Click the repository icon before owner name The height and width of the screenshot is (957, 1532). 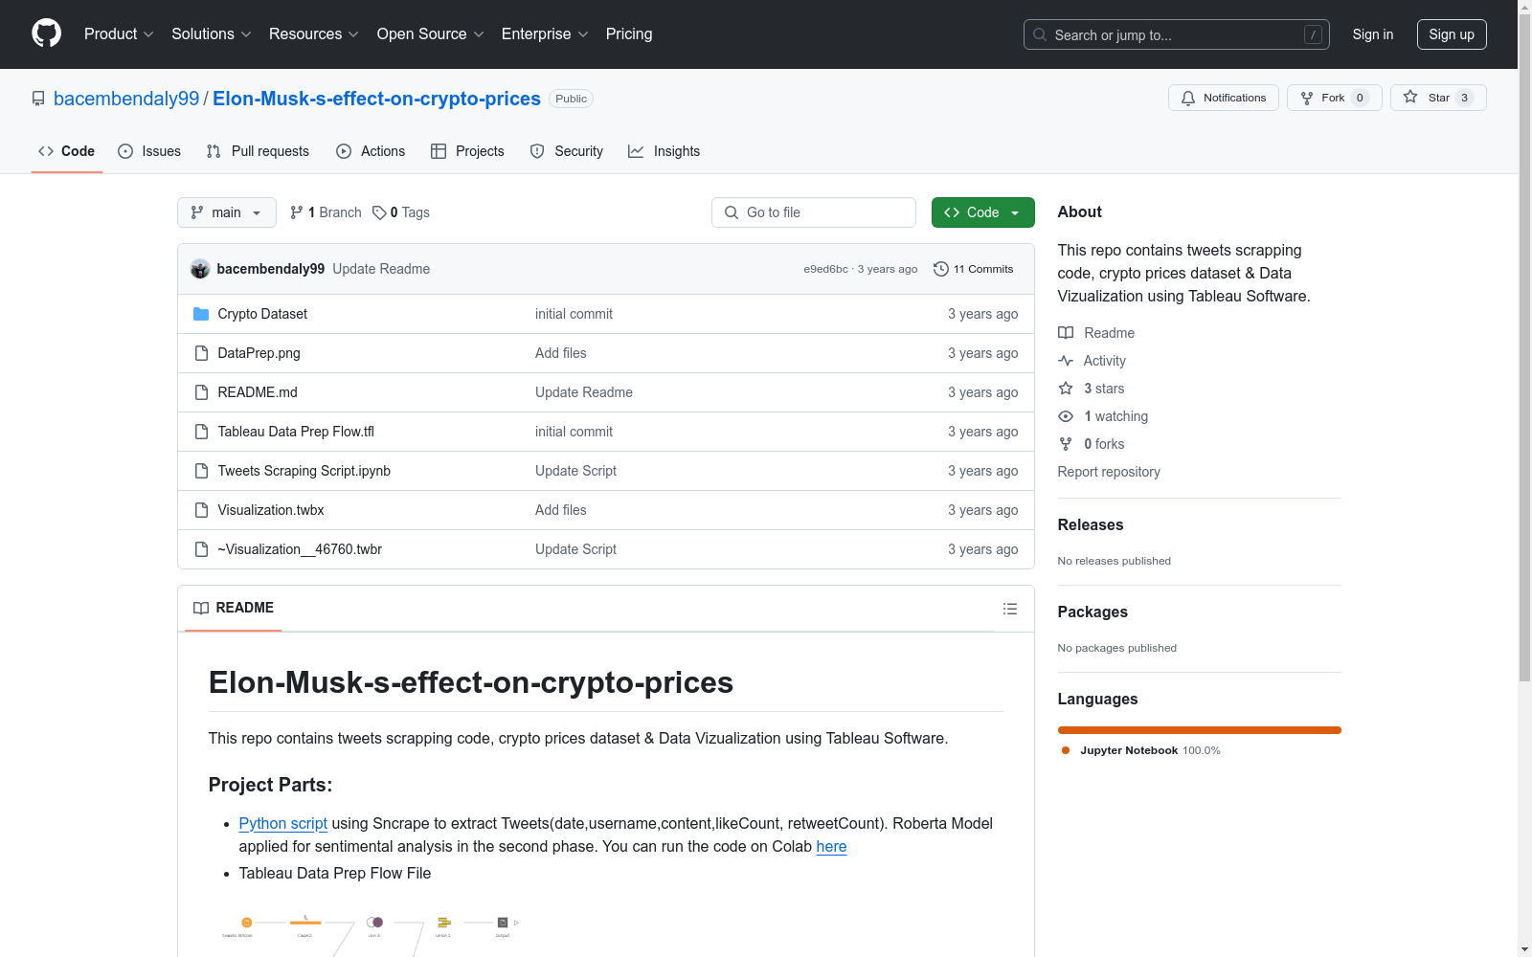click(38, 99)
